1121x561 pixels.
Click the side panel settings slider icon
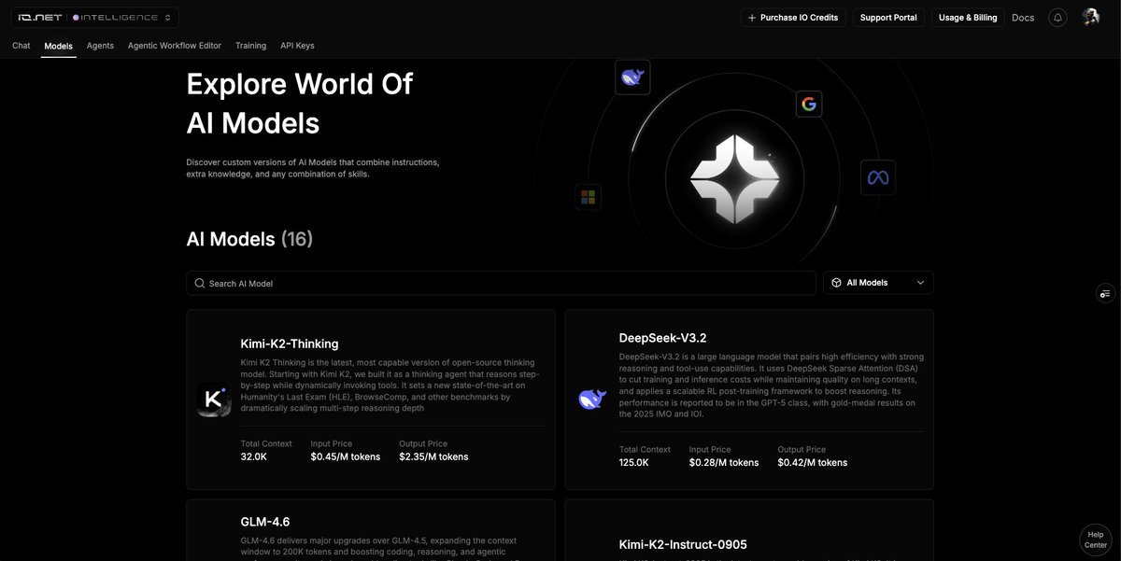(1106, 293)
